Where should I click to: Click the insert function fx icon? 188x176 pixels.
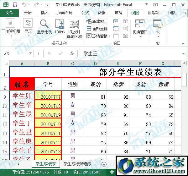click(x=71, y=53)
